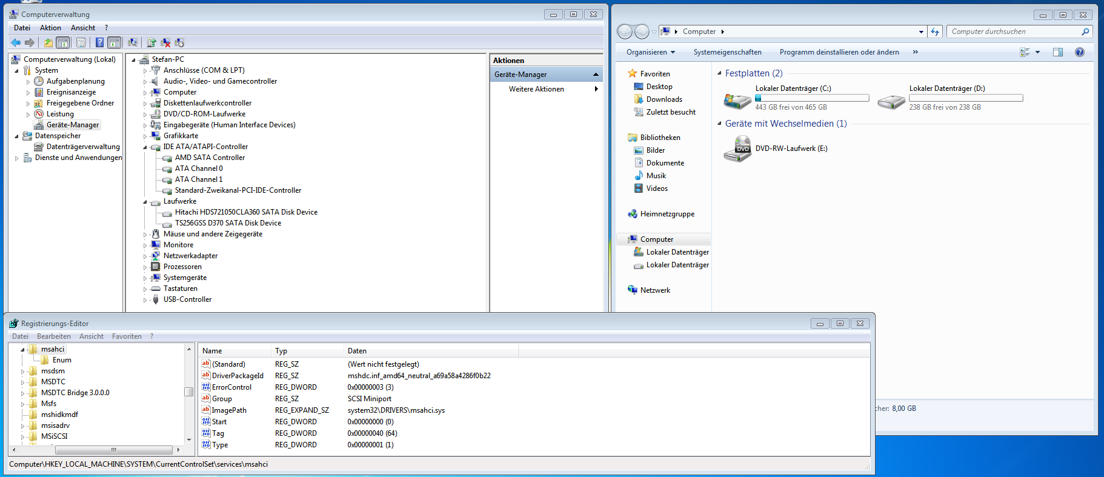1104x477 pixels.
Task: Collapse the Laufwerke device node
Action: (x=145, y=202)
